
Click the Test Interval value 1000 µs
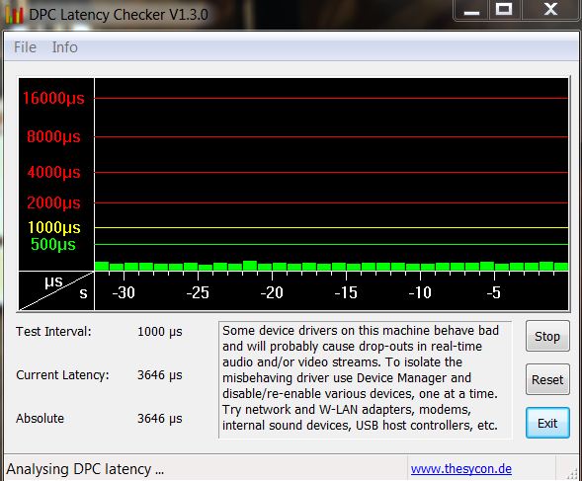pyautogui.click(x=160, y=332)
